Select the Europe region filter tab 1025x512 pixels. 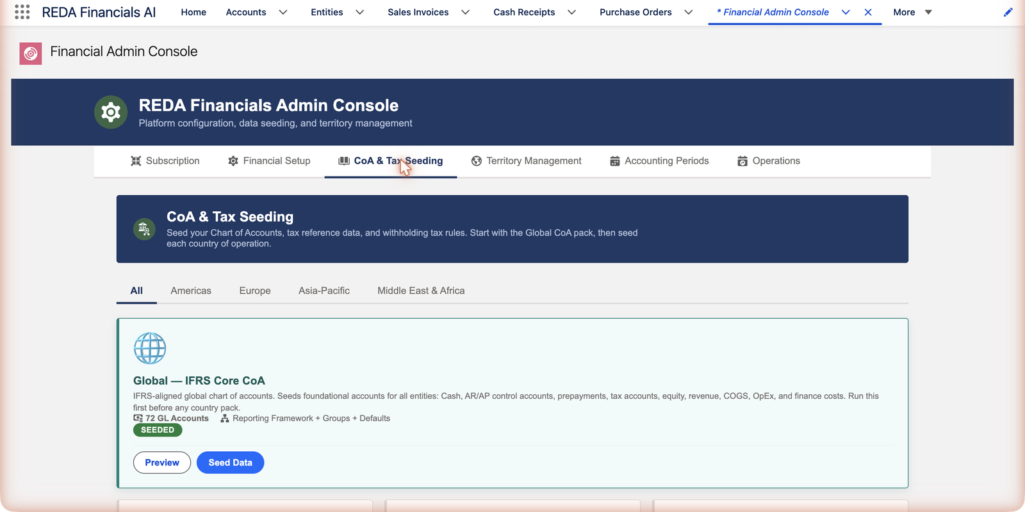(x=255, y=291)
